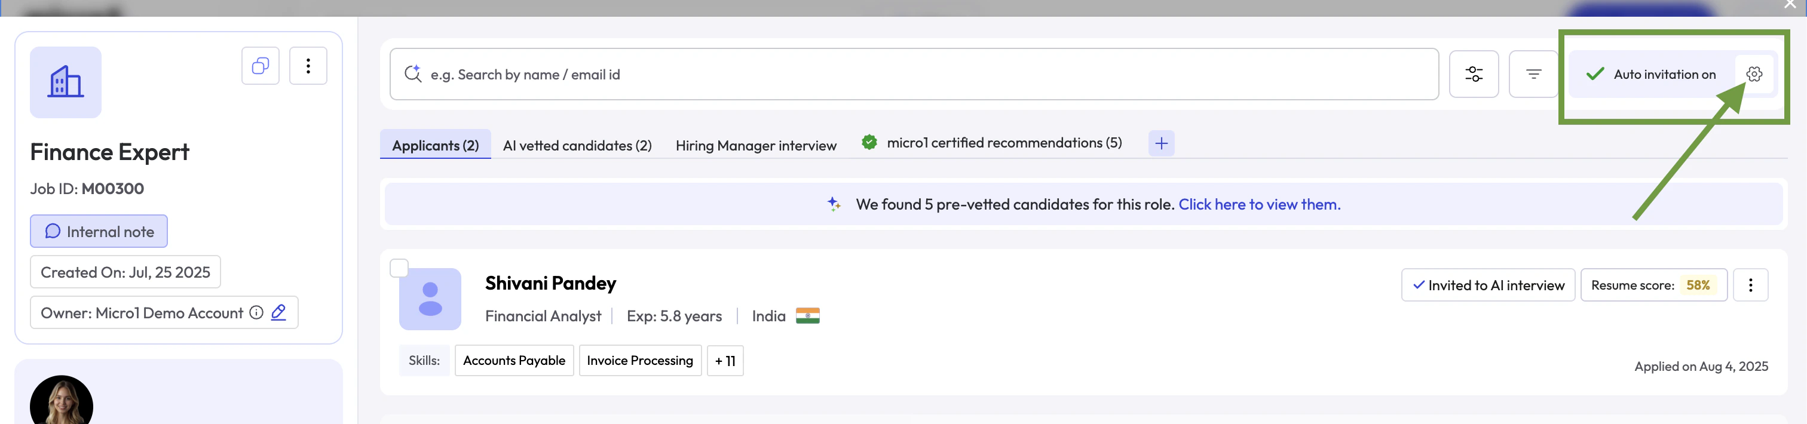Select Shivani Pandey's checkbox

pos(399,268)
